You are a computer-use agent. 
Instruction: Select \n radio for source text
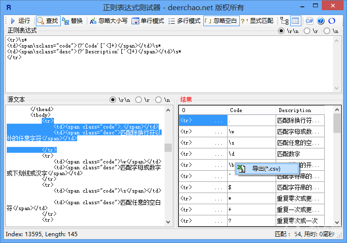tap(159, 99)
